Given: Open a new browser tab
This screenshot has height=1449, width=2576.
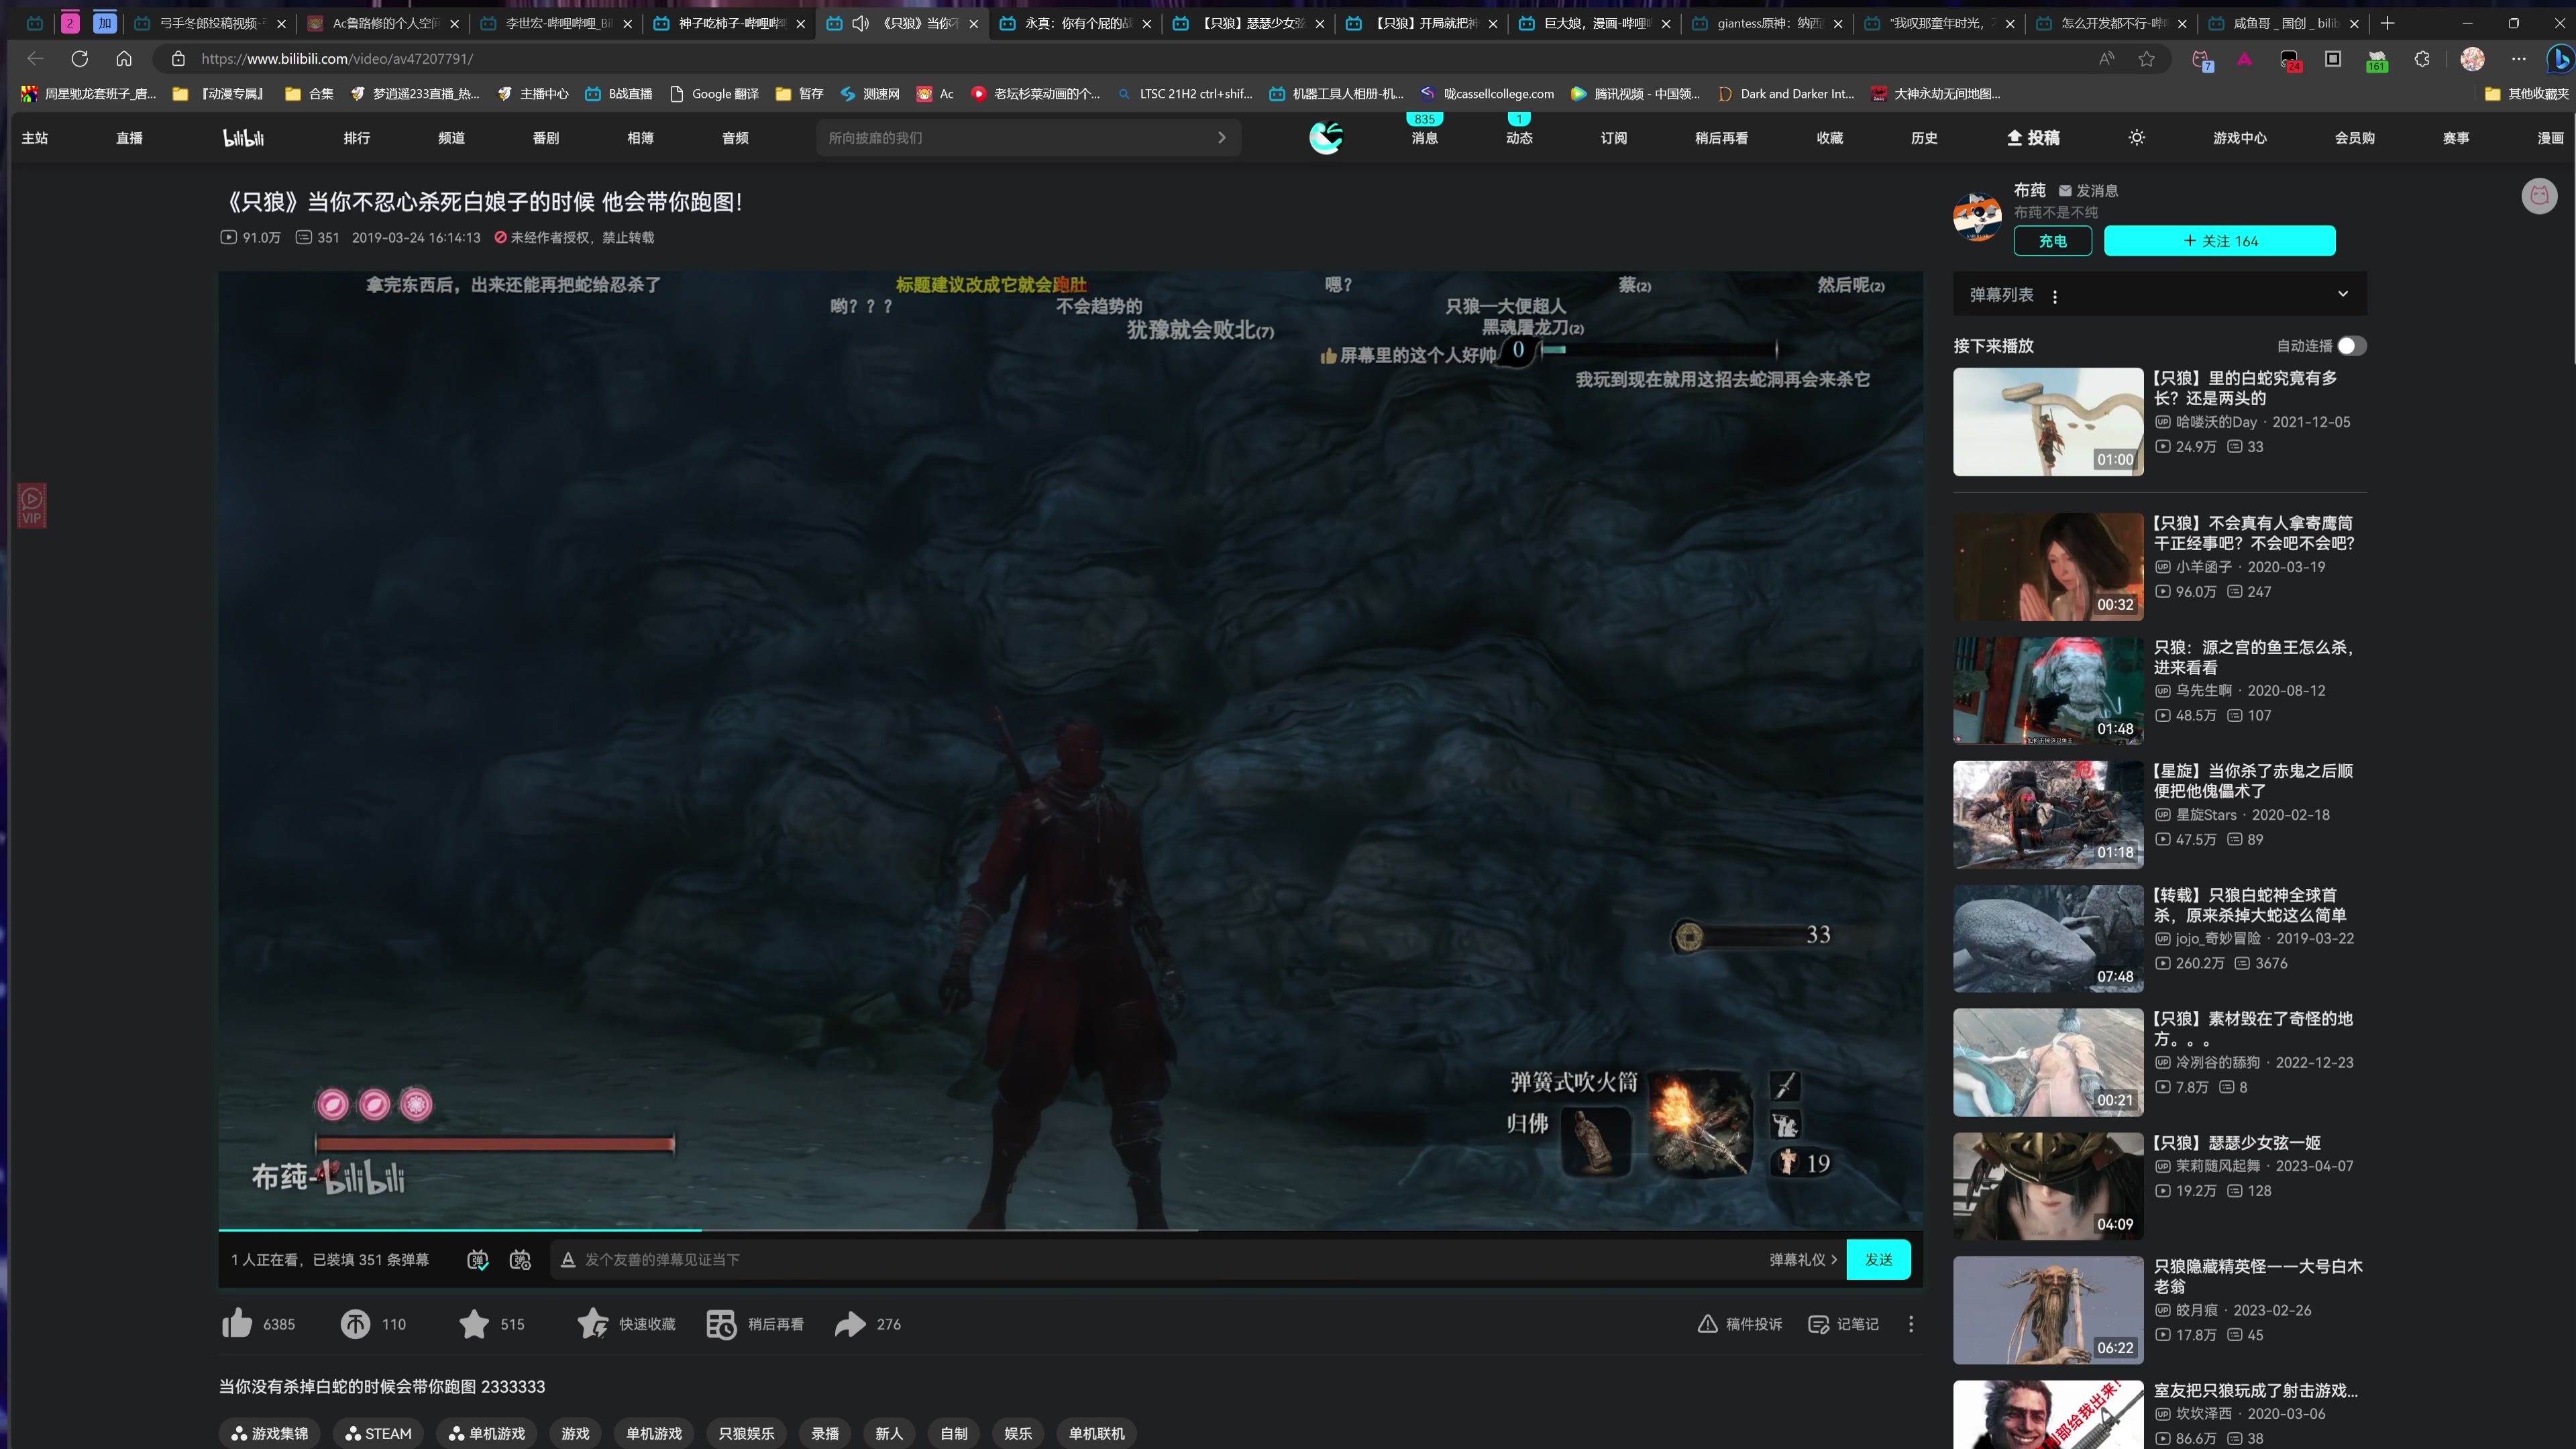Looking at the screenshot, I should (2387, 23).
